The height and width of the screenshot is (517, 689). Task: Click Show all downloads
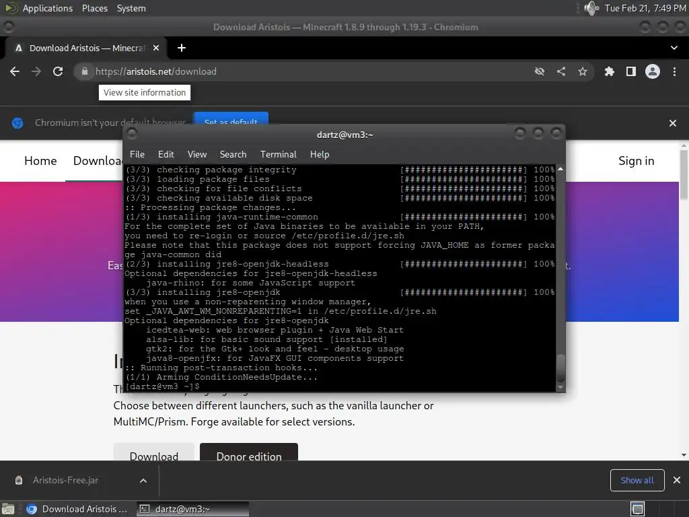pos(637,481)
